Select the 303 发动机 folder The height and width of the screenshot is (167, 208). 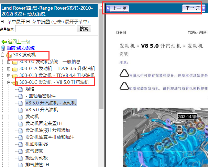(x=24, y=55)
